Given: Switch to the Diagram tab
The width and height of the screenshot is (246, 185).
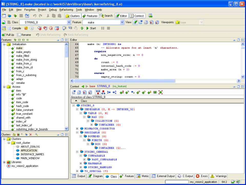Looking at the screenshot, I should pyautogui.click(x=95, y=176).
